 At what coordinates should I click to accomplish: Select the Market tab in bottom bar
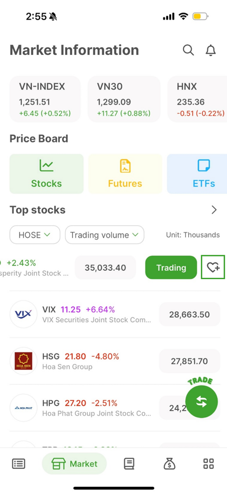pyautogui.click(x=75, y=464)
